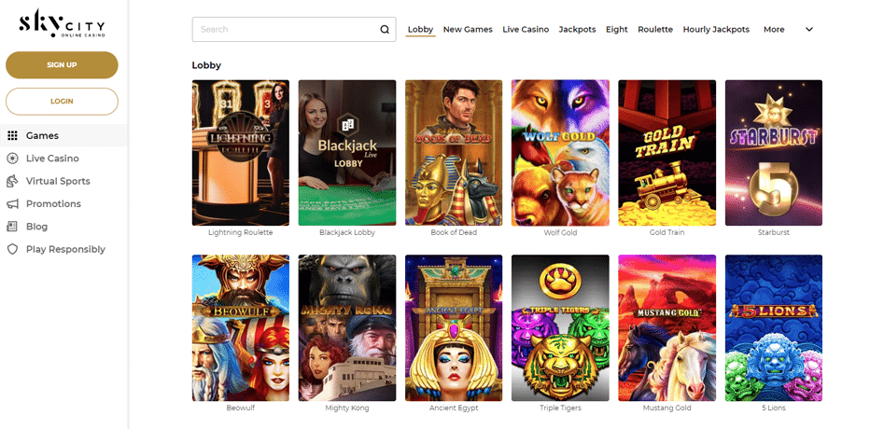870x429 pixels.
Task: Open the Mighty Kong game tile
Action: (346, 328)
